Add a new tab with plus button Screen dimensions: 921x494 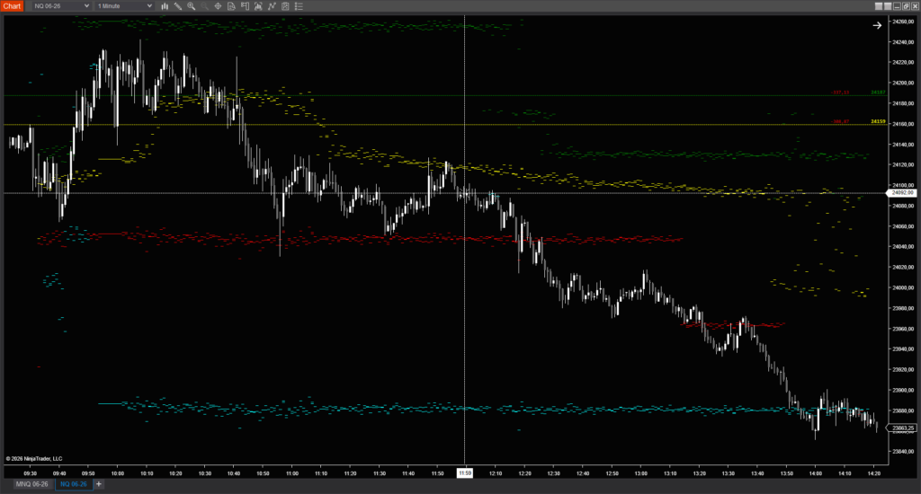[x=99, y=484]
